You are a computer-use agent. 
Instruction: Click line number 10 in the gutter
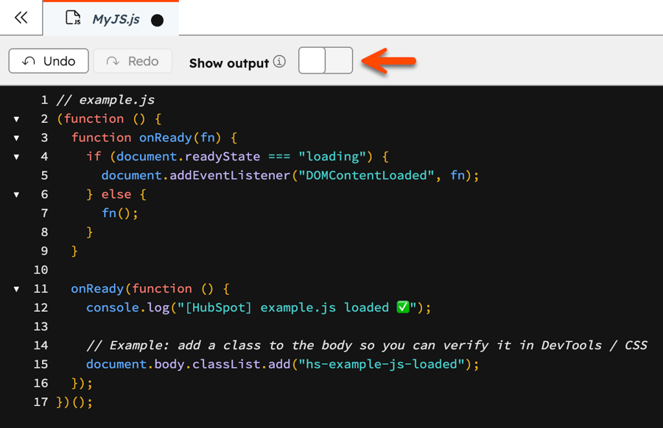[x=41, y=270]
